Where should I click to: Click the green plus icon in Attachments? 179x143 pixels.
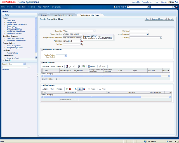click(x=67, y=89)
